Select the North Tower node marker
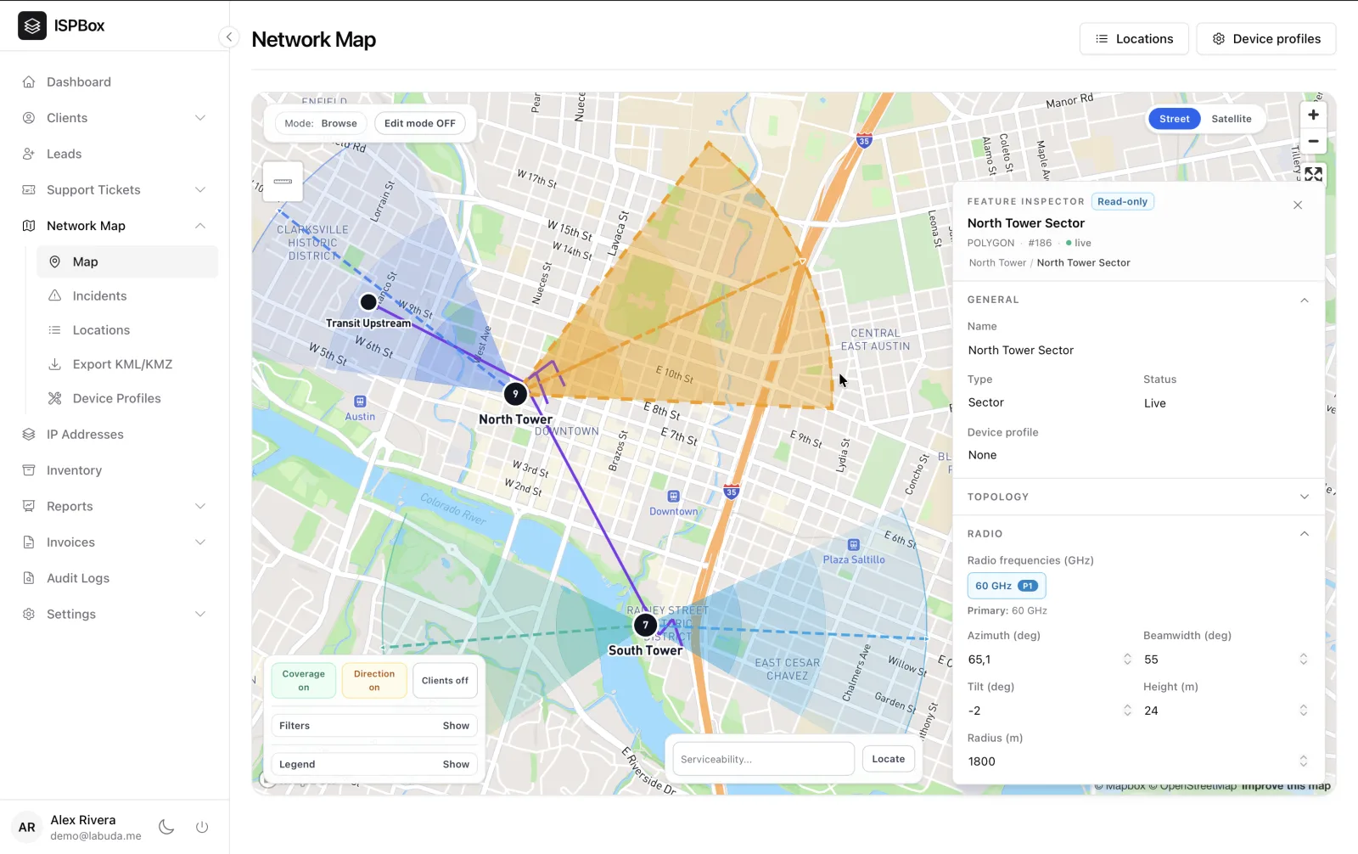This screenshot has height=854, width=1358. (x=515, y=394)
